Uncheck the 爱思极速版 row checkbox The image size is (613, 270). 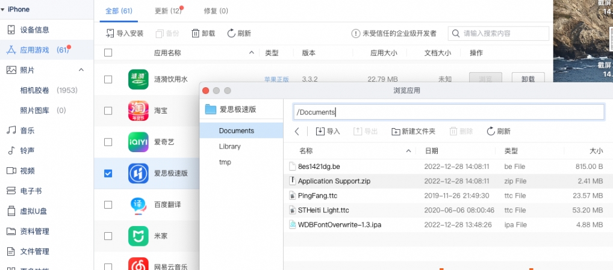click(108, 173)
